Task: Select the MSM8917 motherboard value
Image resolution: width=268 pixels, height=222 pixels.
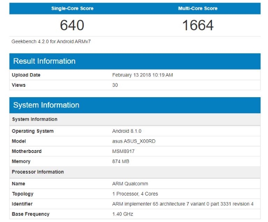Action: coord(123,151)
